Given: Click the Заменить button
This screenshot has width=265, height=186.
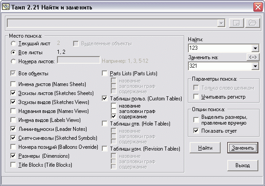Looking at the screenshot, I should tap(243, 148).
